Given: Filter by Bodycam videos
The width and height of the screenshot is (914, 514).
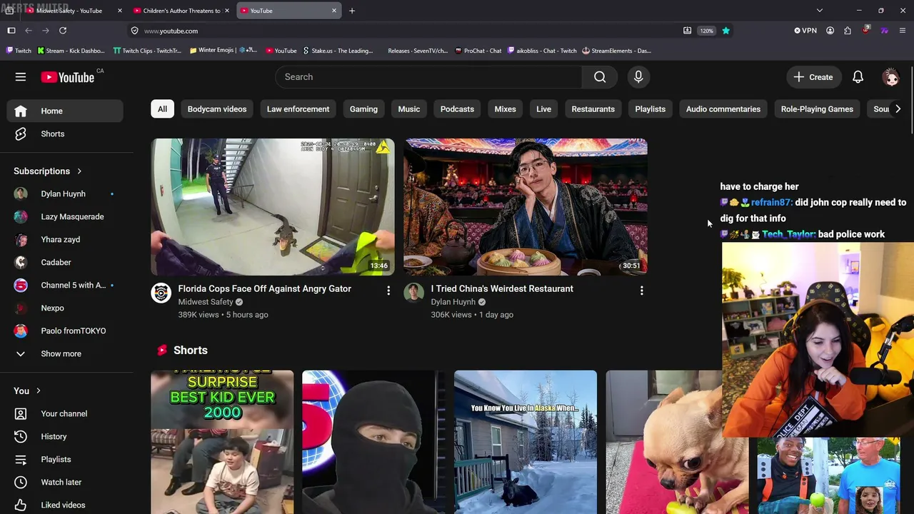Looking at the screenshot, I should point(217,109).
